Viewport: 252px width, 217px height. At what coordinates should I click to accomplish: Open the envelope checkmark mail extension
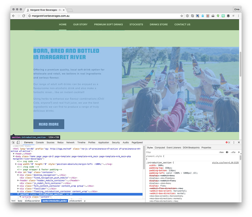(213, 16)
